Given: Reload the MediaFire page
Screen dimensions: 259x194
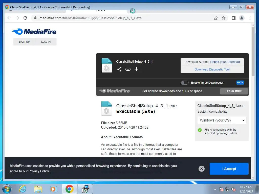Looking at the screenshot, I should click(25, 18).
